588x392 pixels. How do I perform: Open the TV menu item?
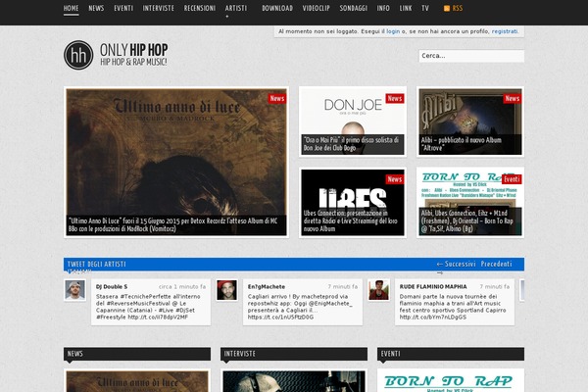click(425, 8)
